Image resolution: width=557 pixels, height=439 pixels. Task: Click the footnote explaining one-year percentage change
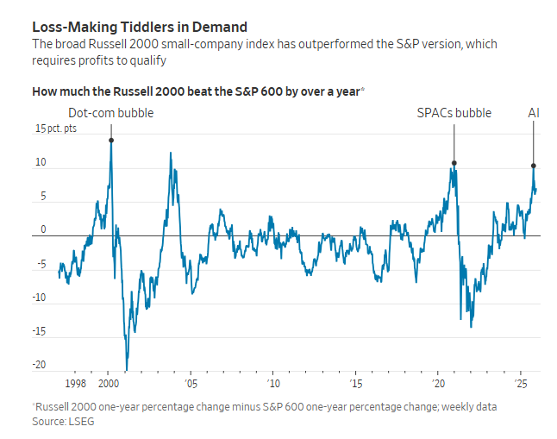pyautogui.click(x=264, y=406)
